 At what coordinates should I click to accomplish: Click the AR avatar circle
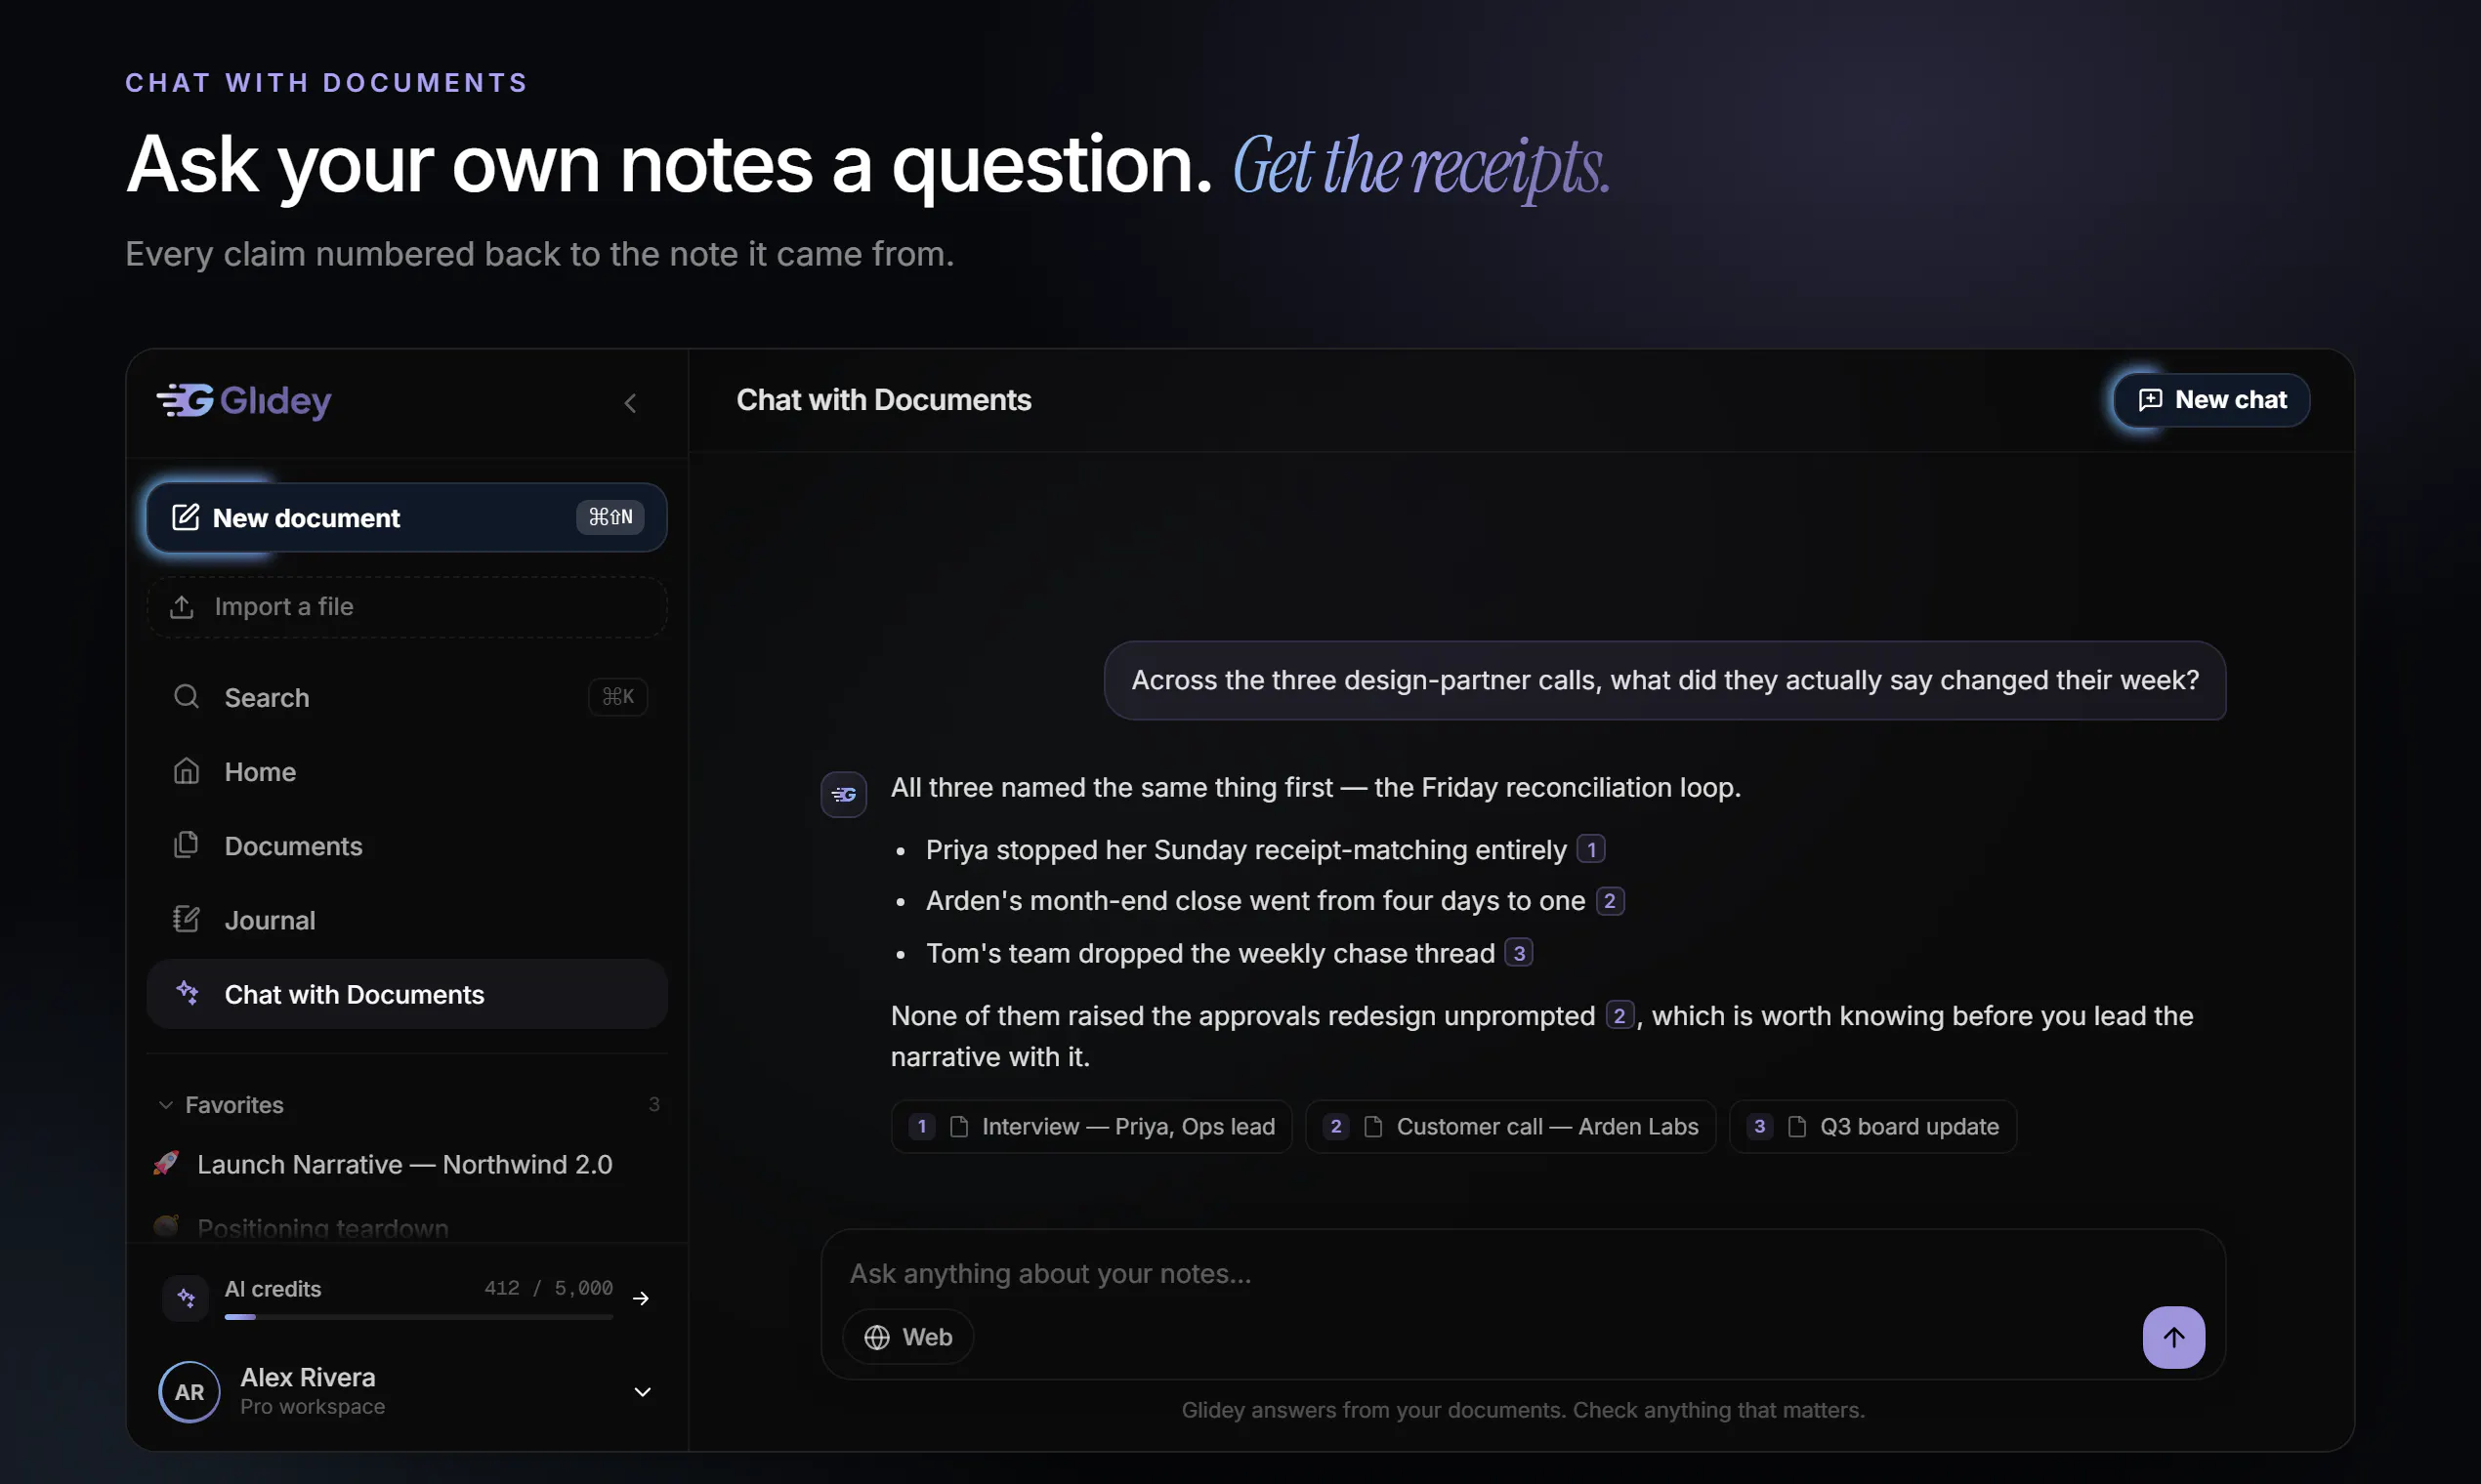coord(189,1392)
